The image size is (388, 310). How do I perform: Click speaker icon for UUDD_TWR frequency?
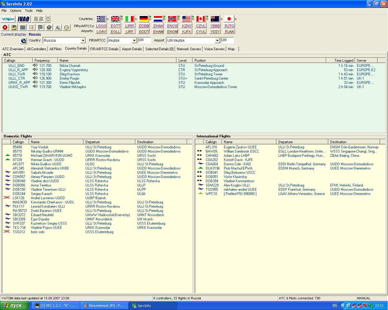coord(35,87)
